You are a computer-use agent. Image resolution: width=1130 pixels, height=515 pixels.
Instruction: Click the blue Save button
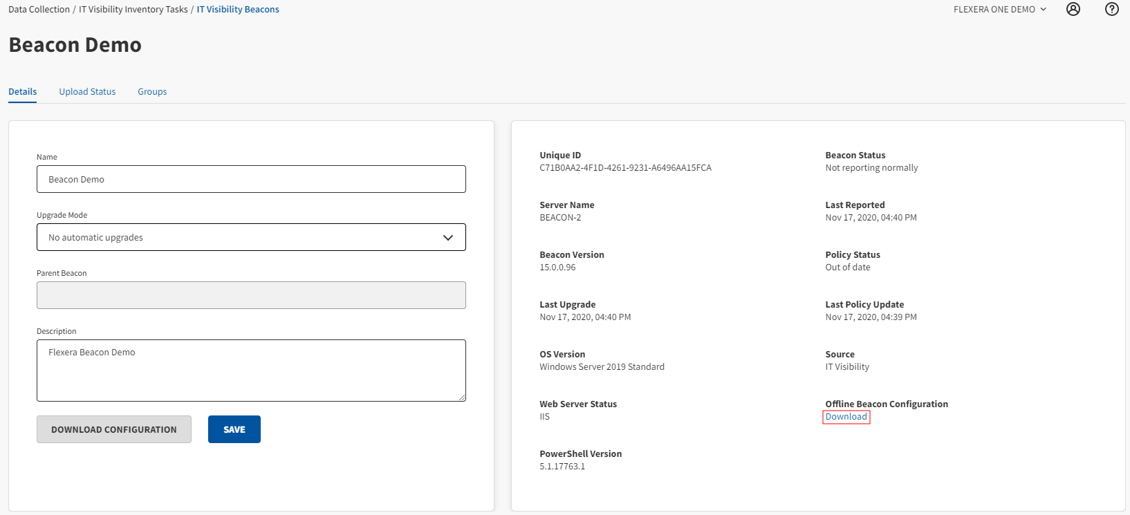(x=234, y=429)
